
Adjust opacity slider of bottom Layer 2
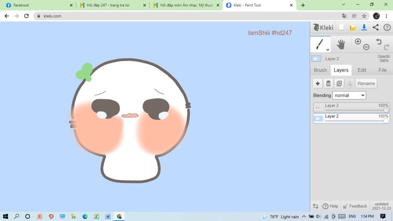tap(386, 121)
